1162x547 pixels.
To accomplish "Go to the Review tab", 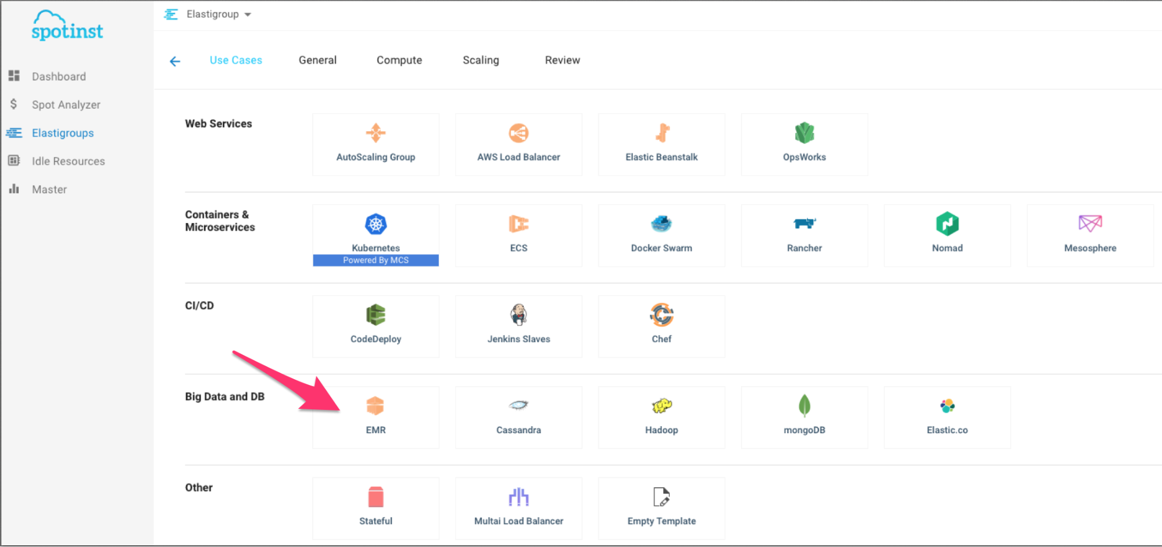I will click(562, 60).
